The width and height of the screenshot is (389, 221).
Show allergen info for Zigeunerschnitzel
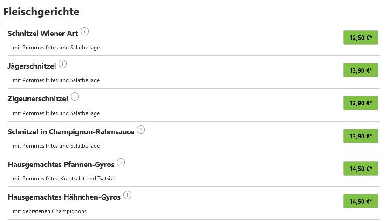(x=75, y=97)
